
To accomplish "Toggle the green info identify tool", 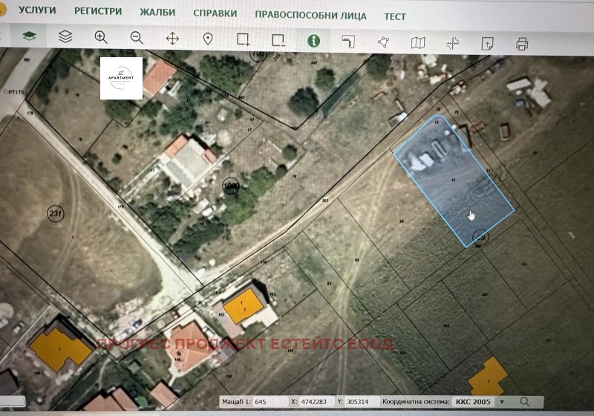I will tap(313, 40).
